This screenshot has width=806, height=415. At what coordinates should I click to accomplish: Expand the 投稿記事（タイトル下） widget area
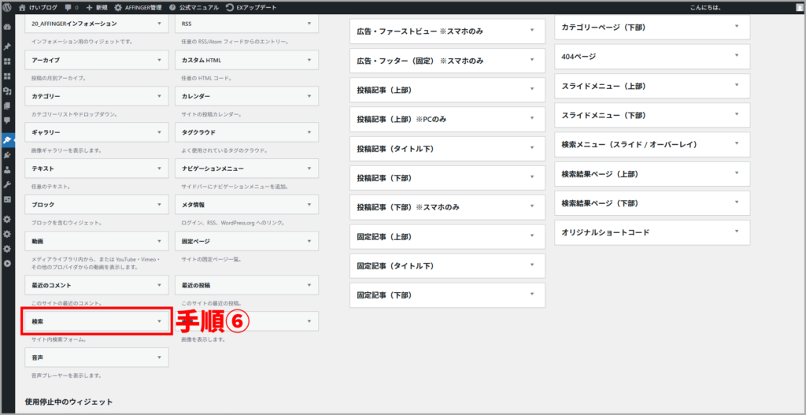(x=532, y=148)
